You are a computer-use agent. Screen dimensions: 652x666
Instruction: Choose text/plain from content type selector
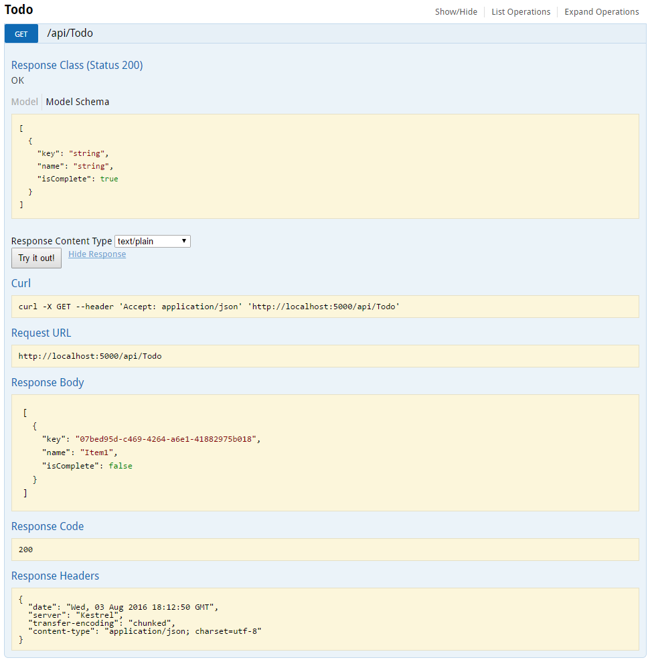(152, 241)
